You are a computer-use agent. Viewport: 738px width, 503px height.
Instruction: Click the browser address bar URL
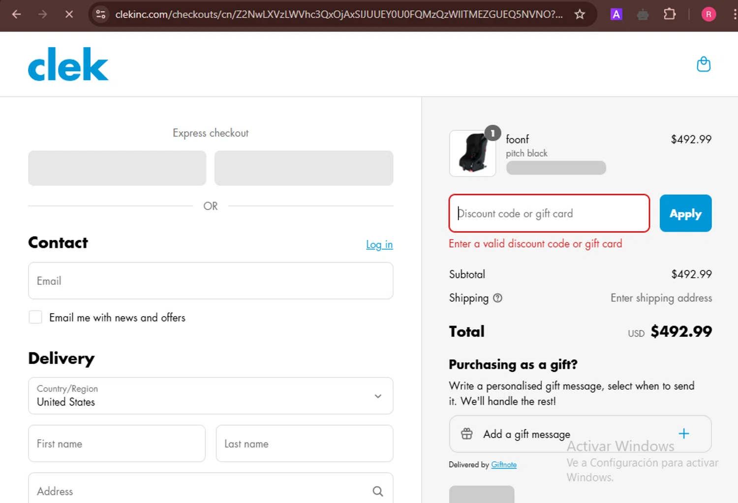339,14
